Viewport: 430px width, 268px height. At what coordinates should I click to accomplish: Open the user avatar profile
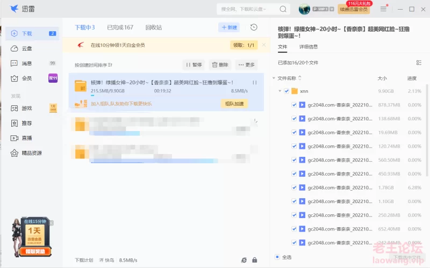[x=304, y=9]
